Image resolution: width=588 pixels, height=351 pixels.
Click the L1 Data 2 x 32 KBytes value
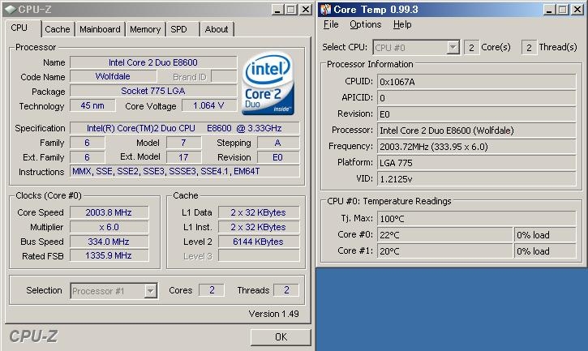click(x=259, y=212)
